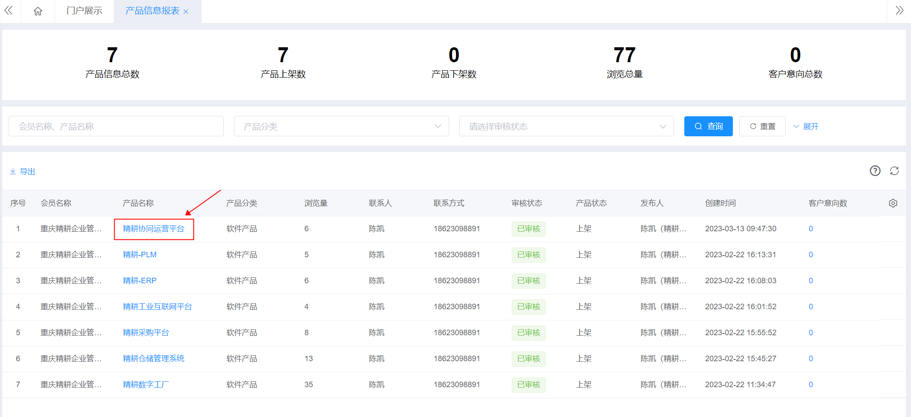Viewport: 911px width, 417px height.
Task: Open product 精耕-PLM
Action: pos(140,255)
